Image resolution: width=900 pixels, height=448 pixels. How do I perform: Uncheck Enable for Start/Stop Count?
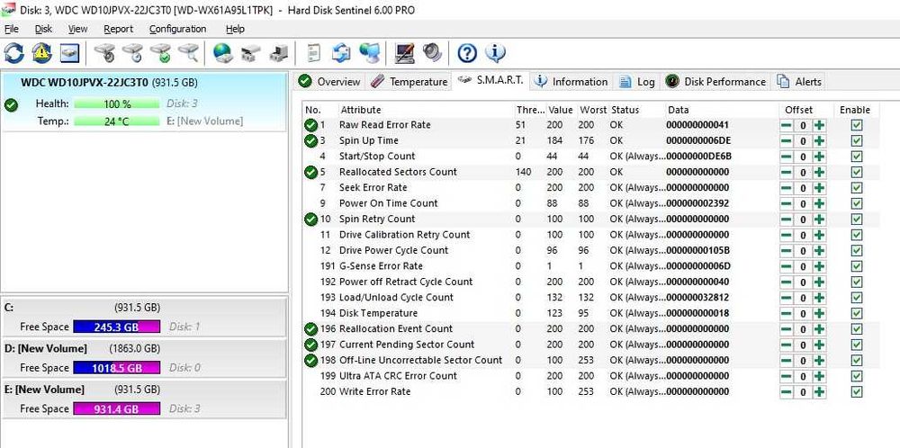[857, 157]
